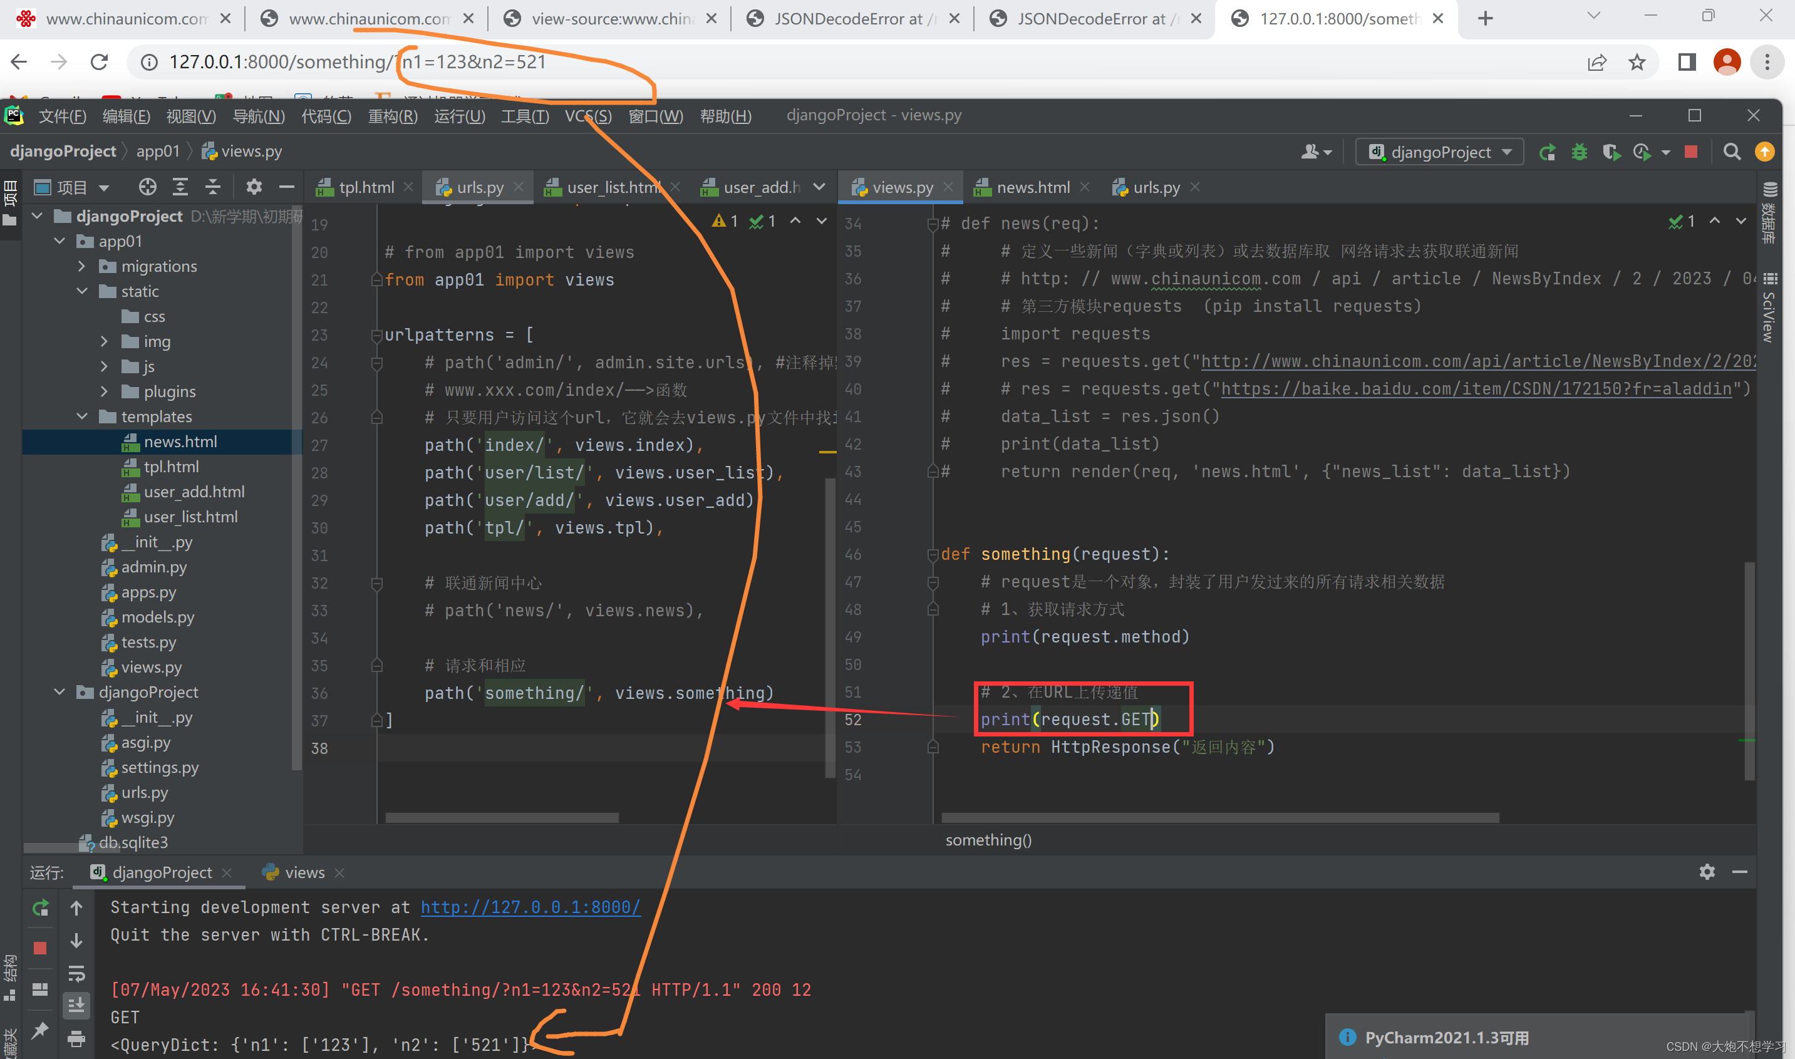Select the views.py tab in editor
The image size is (1795, 1059).
[899, 187]
